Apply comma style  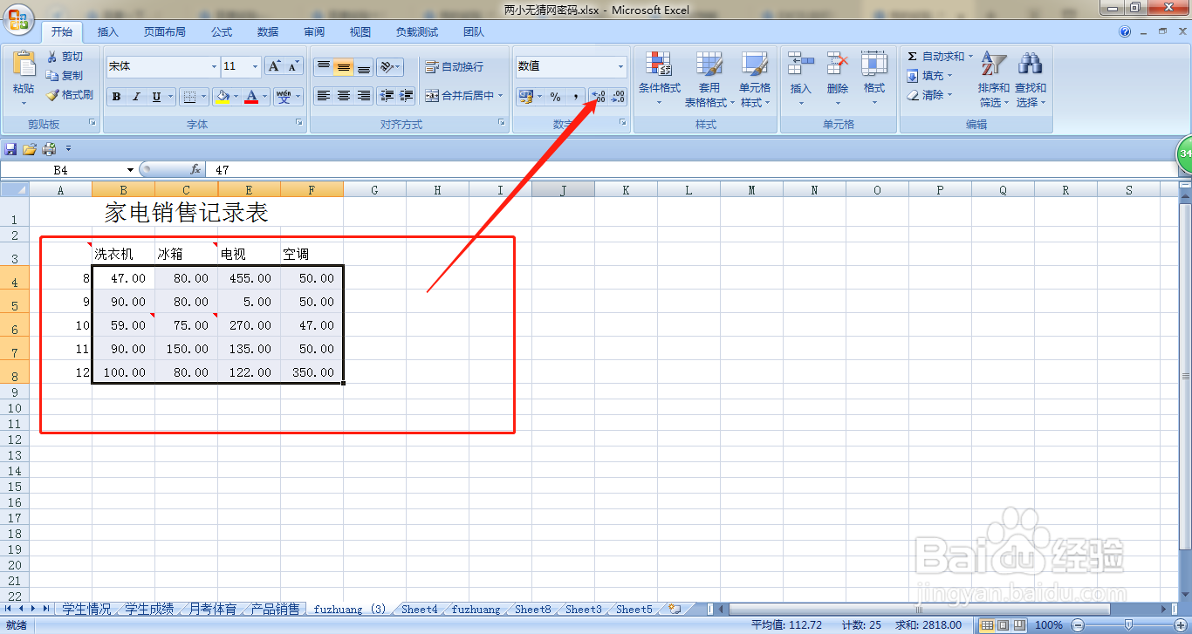(x=575, y=97)
